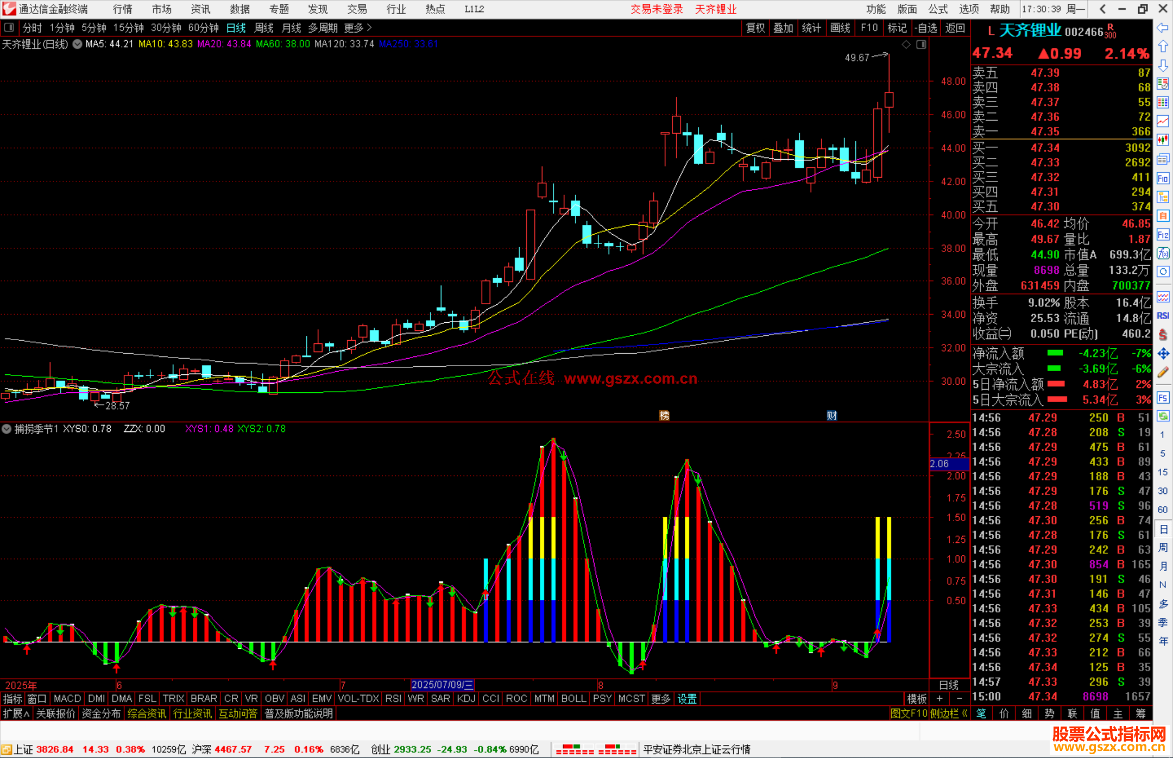
Task: Click the FS icon in right sidebar
Action: 1163,398
